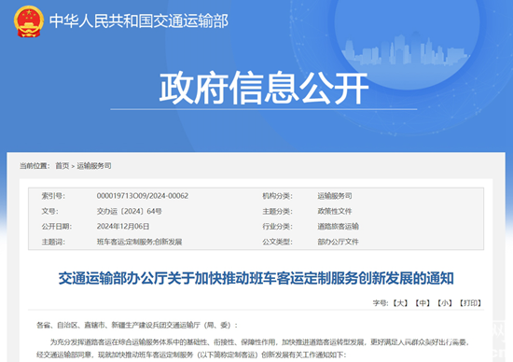The image size is (513, 362).
Task: Open the 中华人民共和国交通运输部 site title
Action: pos(139,21)
